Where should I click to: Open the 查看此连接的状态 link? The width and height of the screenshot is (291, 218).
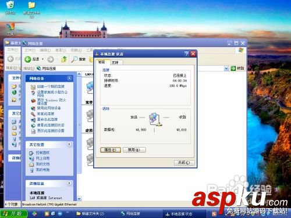point(51,125)
